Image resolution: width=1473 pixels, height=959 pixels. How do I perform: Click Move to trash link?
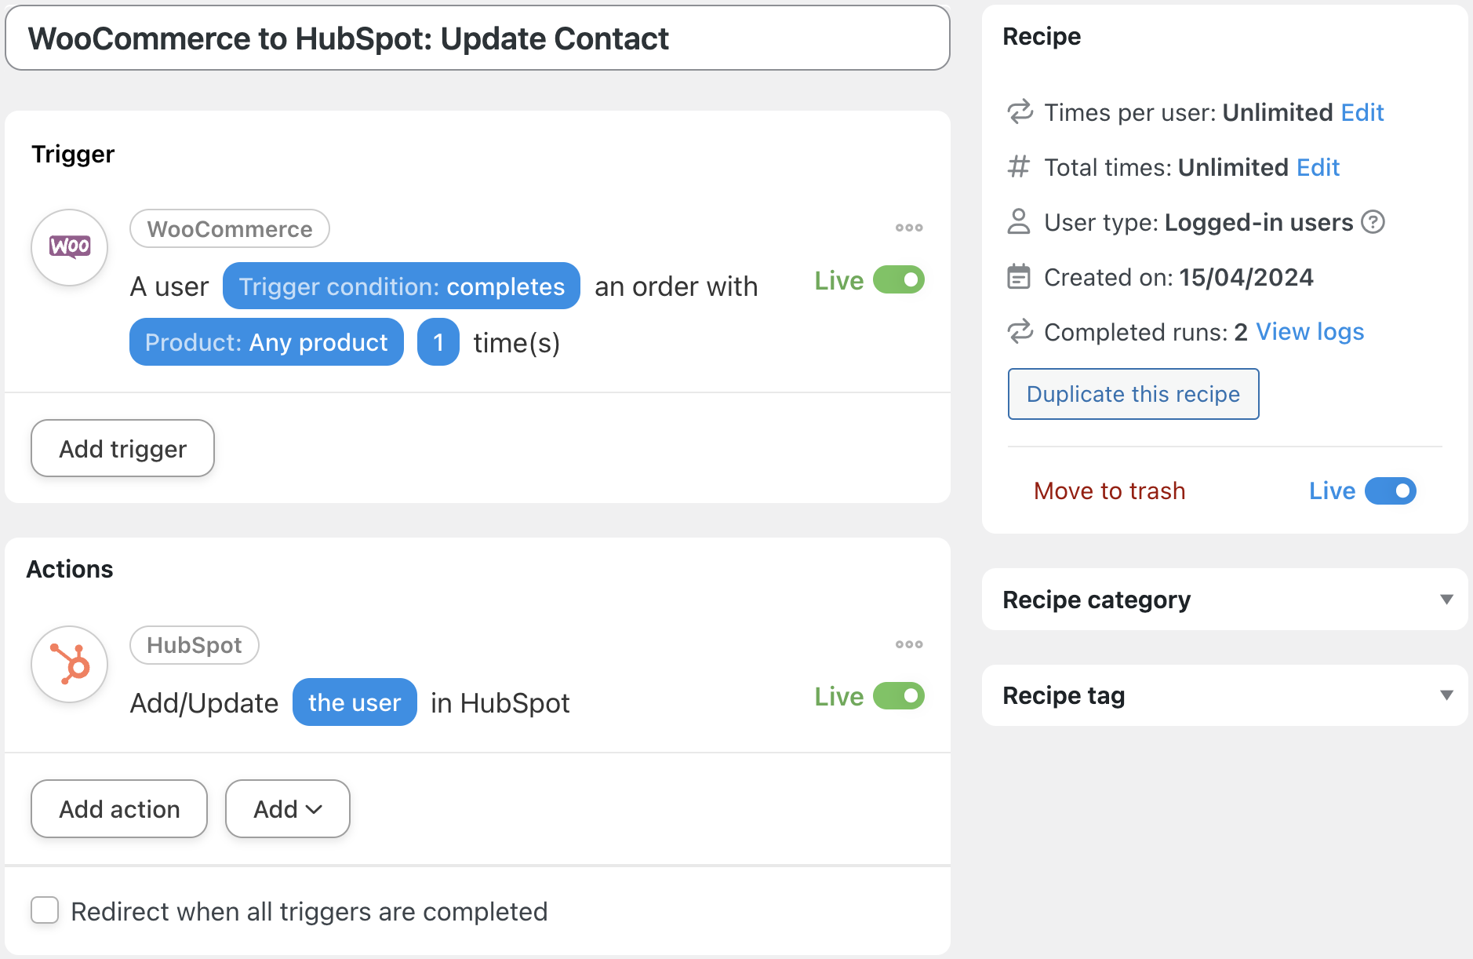pos(1109,491)
